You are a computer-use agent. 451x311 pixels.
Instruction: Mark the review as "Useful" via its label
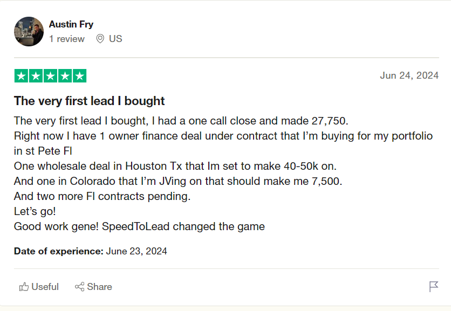[x=45, y=287]
